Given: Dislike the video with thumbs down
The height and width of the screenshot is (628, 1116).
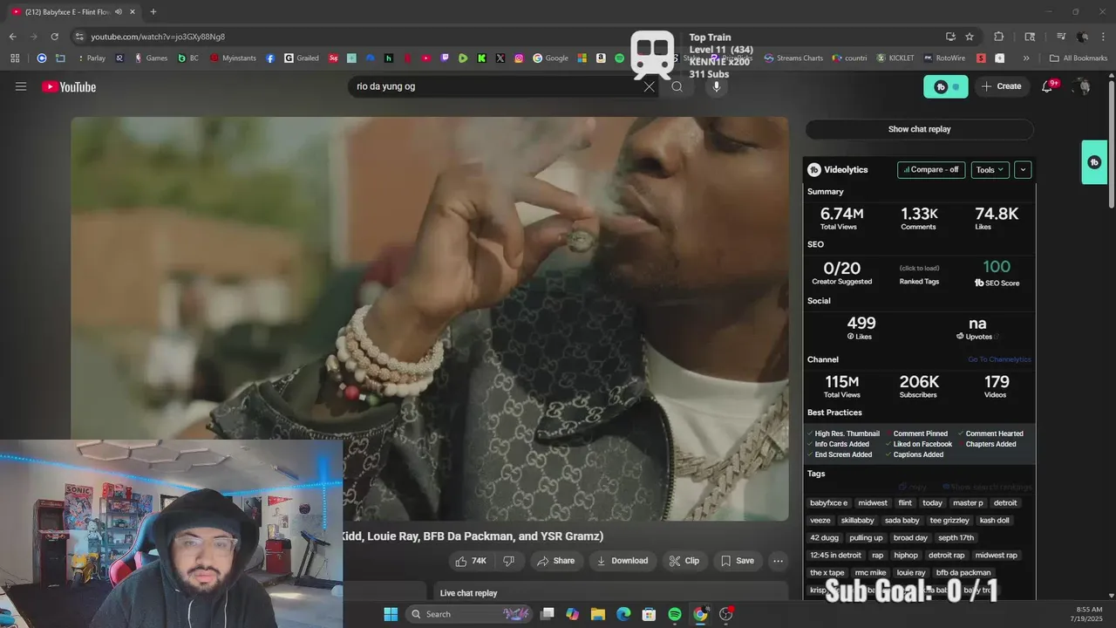Looking at the screenshot, I should point(509,561).
